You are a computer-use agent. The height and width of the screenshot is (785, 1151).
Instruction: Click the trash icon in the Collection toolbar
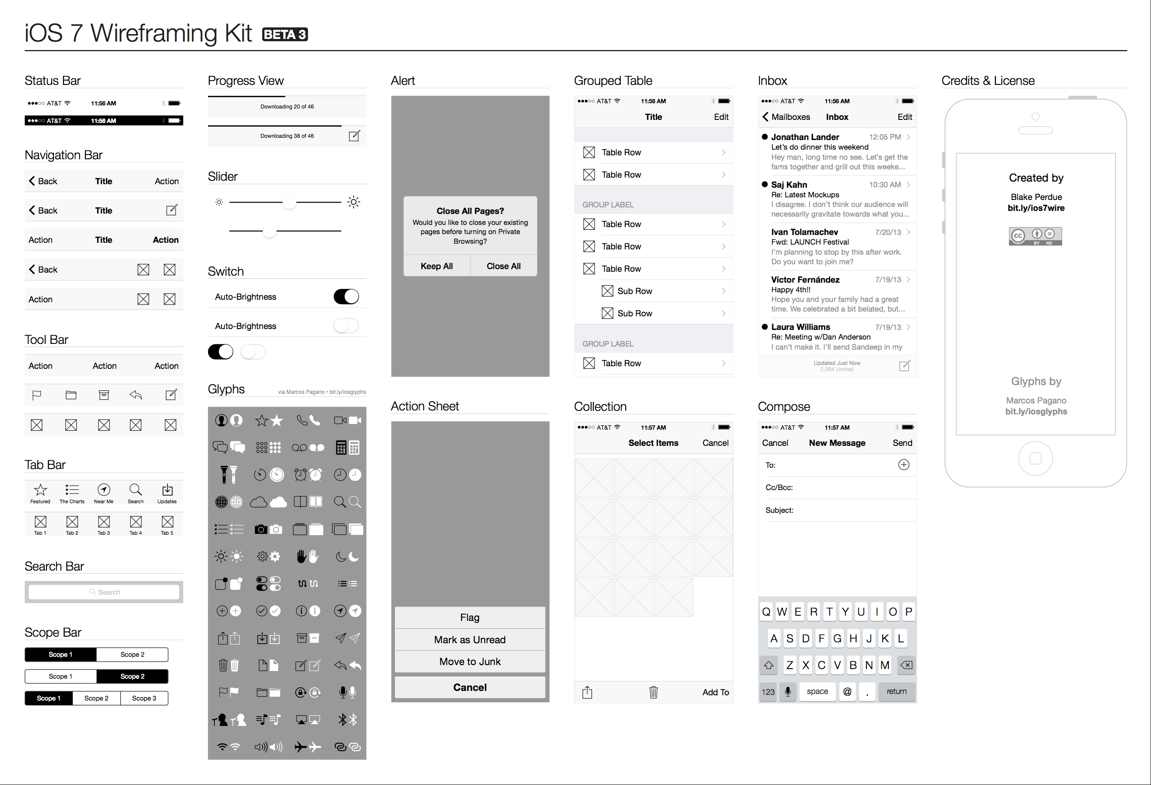pos(653,692)
